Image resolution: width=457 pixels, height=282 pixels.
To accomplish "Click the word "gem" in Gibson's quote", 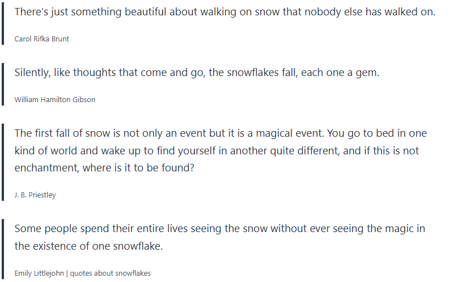I will (x=368, y=73).
